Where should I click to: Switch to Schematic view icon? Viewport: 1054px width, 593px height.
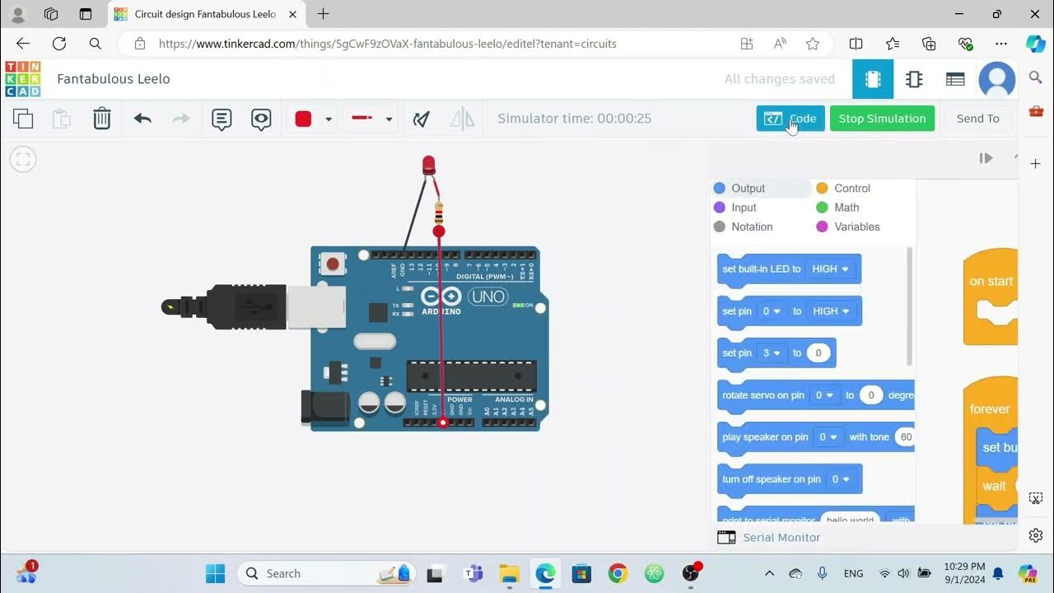point(914,79)
